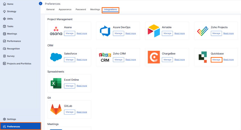The width and height of the screenshot is (241, 130).
Task: Open Read more link for Quickbase
Action: (x=228, y=60)
